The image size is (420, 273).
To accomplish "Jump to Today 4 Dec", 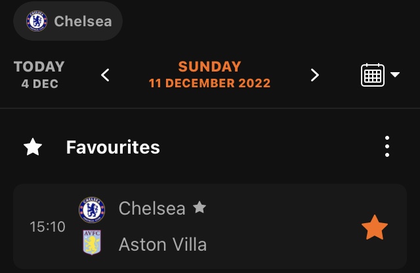I will pyautogui.click(x=39, y=74).
